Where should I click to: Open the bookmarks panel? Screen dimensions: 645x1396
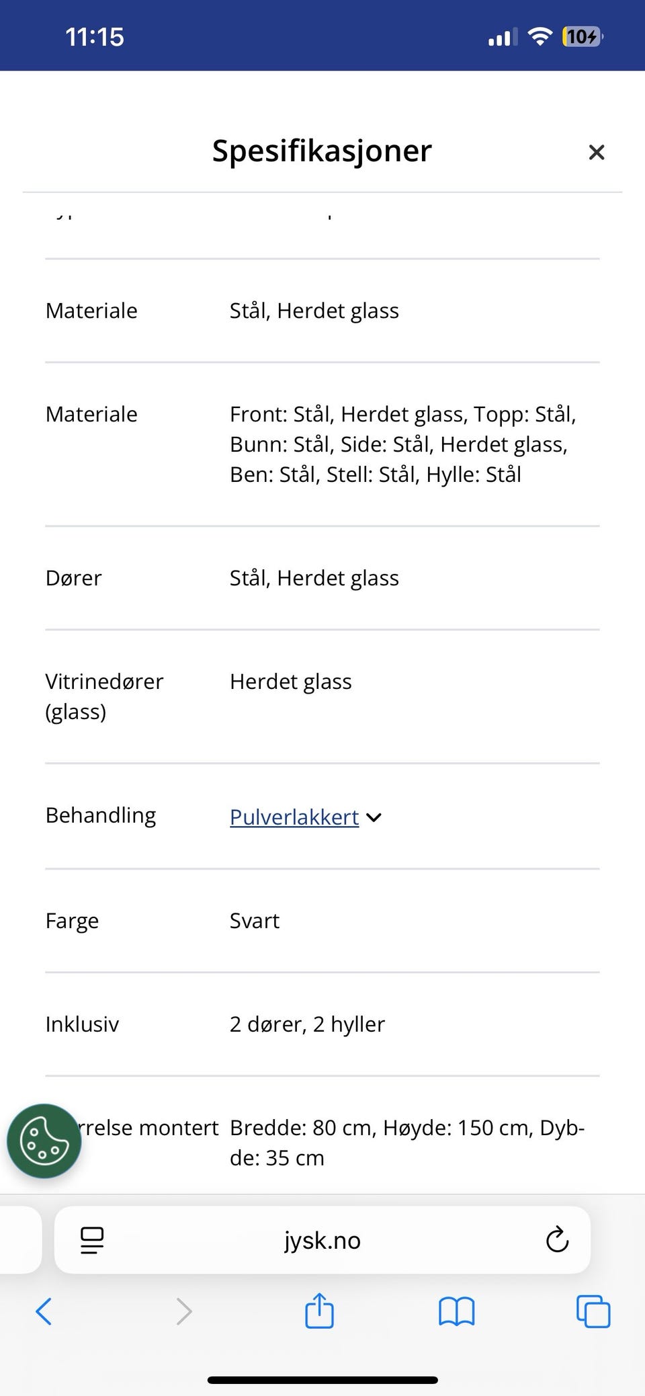tap(456, 1311)
